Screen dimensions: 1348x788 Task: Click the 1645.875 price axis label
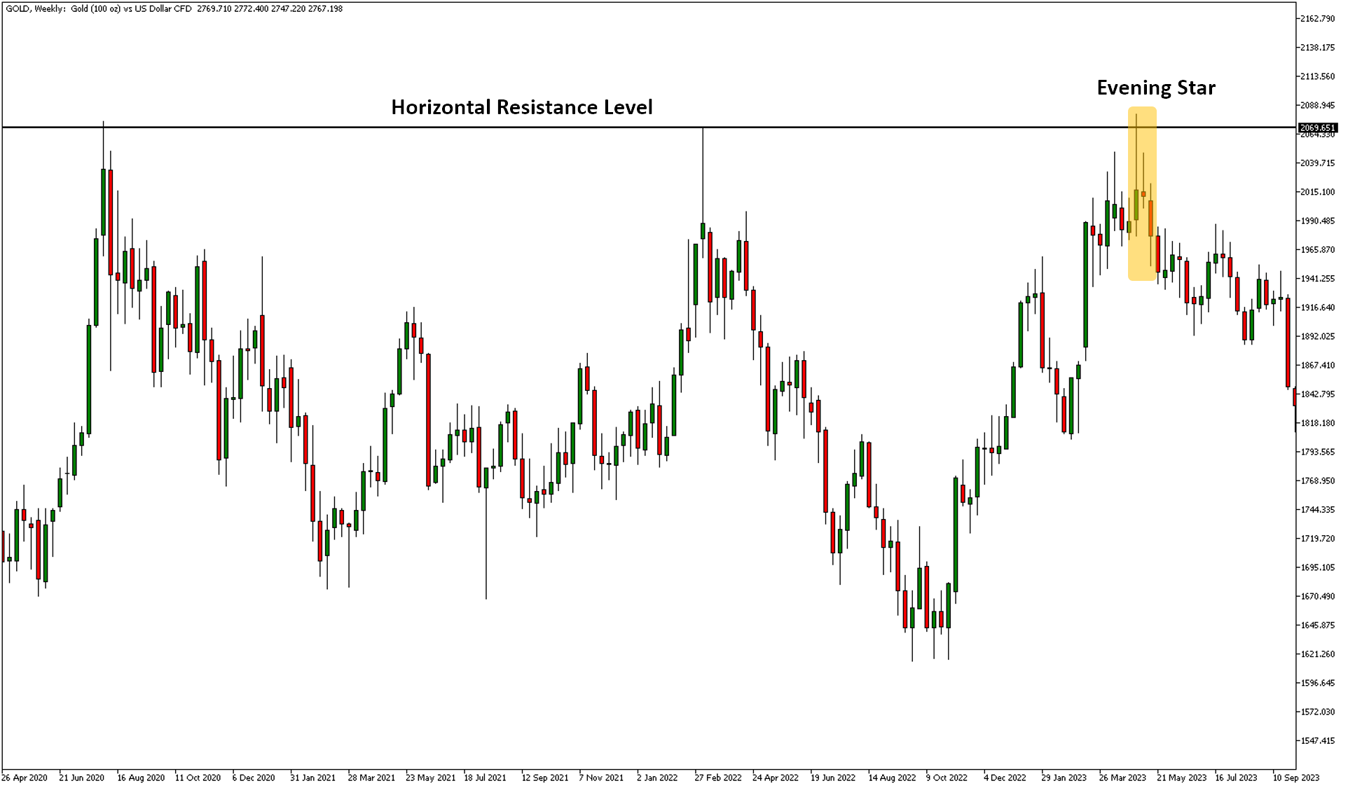coord(1317,625)
